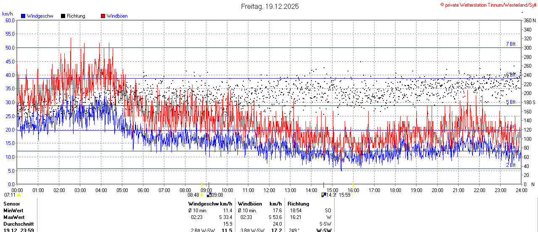The image size is (538, 232).
Task: Click the max wind speed value S 33.4
Action: [x=225, y=217]
